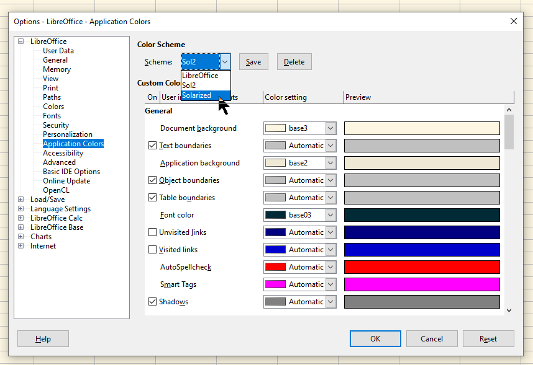This screenshot has width=533, height=365.
Task: Confirm options with OK
Action: (x=375, y=339)
